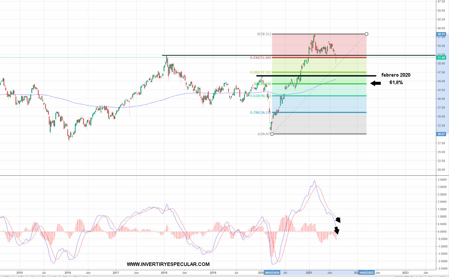The image size is (449, 277).
Task: Click the 58.31 price label on price axis
Action: point(441,34)
